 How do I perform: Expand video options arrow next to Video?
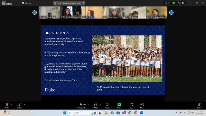click(x=24, y=105)
